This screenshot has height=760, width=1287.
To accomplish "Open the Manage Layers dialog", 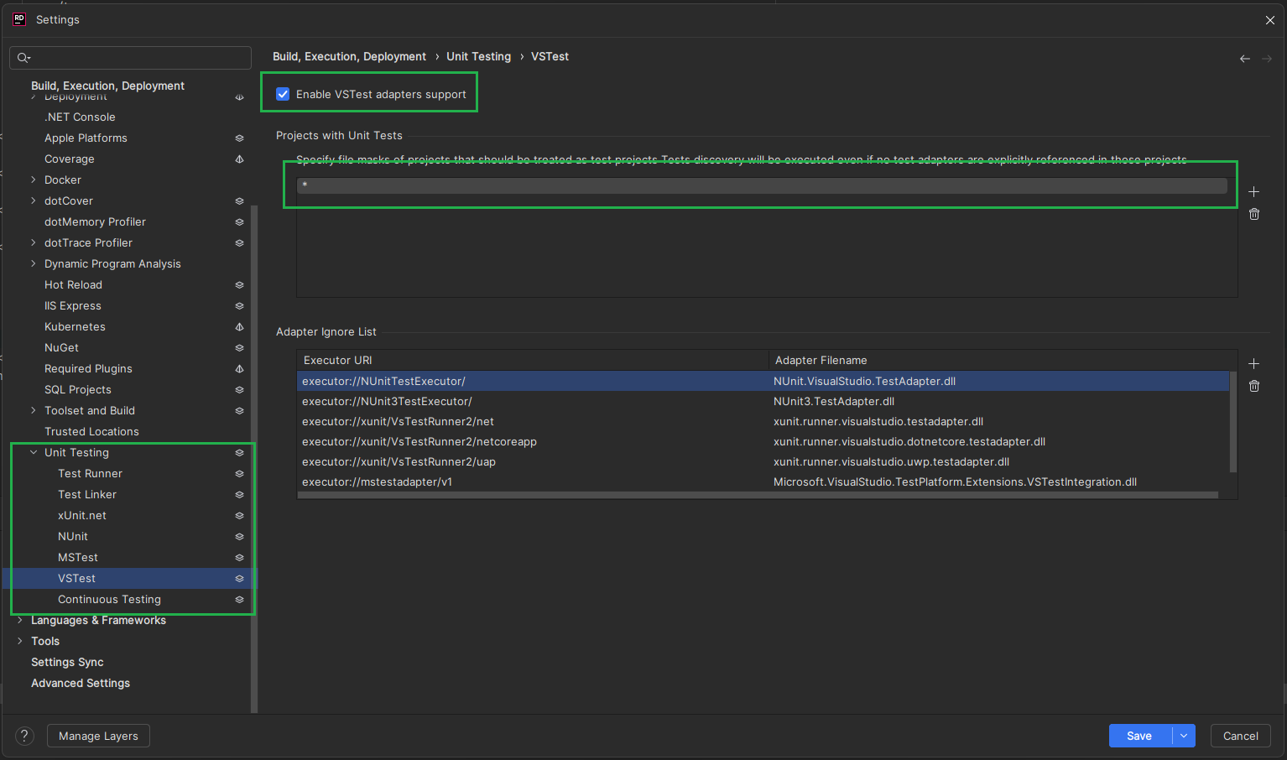I will (97, 735).
